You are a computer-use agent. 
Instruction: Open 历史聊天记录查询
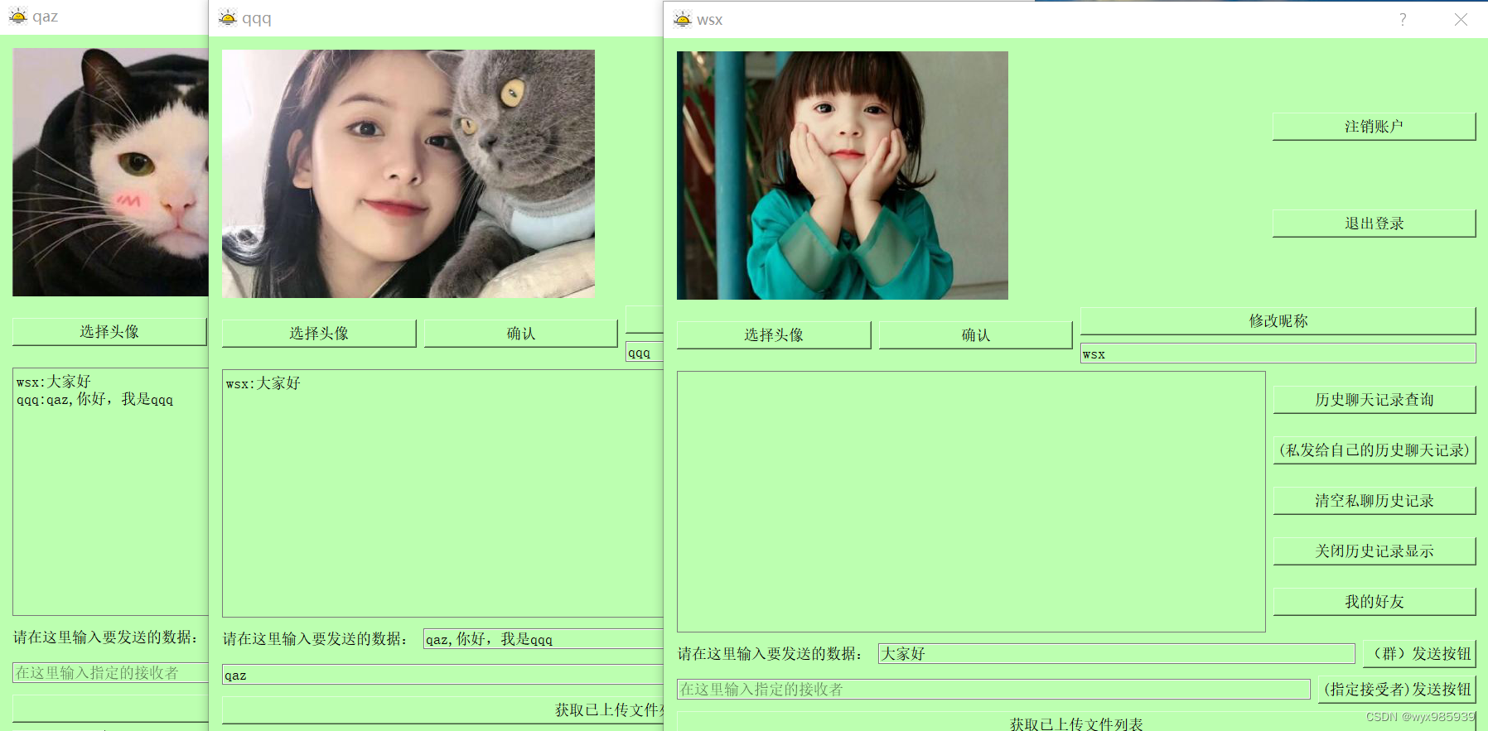point(1374,400)
